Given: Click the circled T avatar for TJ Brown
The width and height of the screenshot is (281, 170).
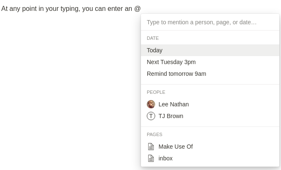Looking at the screenshot, I should (151, 116).
